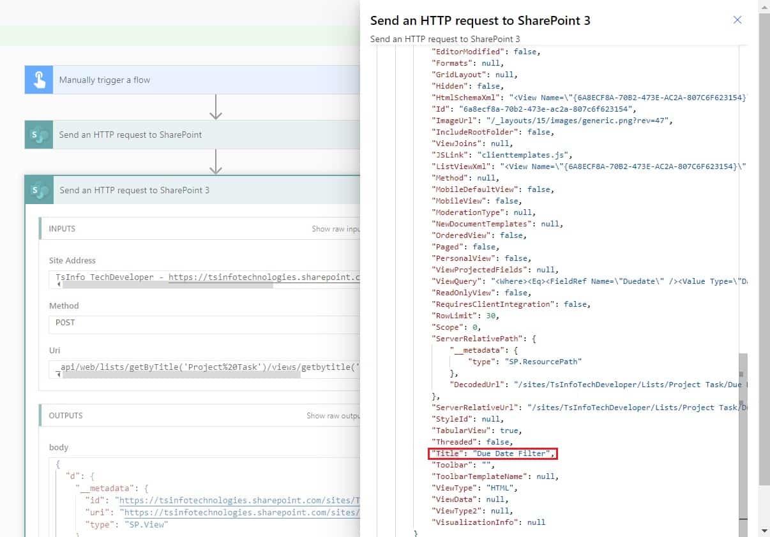770x537 pixels.
Task: Collapse the Manually trigger a flow step
Action: point(192,80)
